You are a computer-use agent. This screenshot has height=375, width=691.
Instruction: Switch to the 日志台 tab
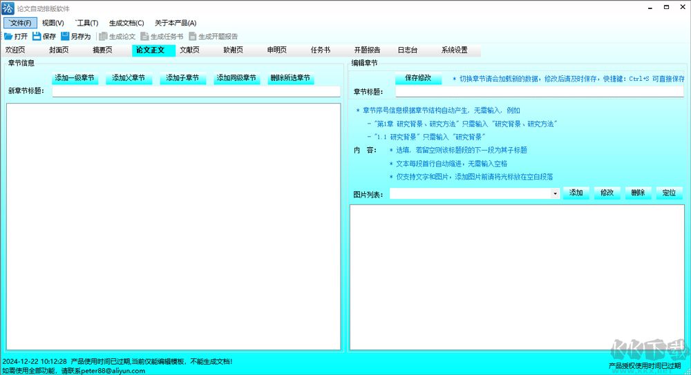click(408, 50)
